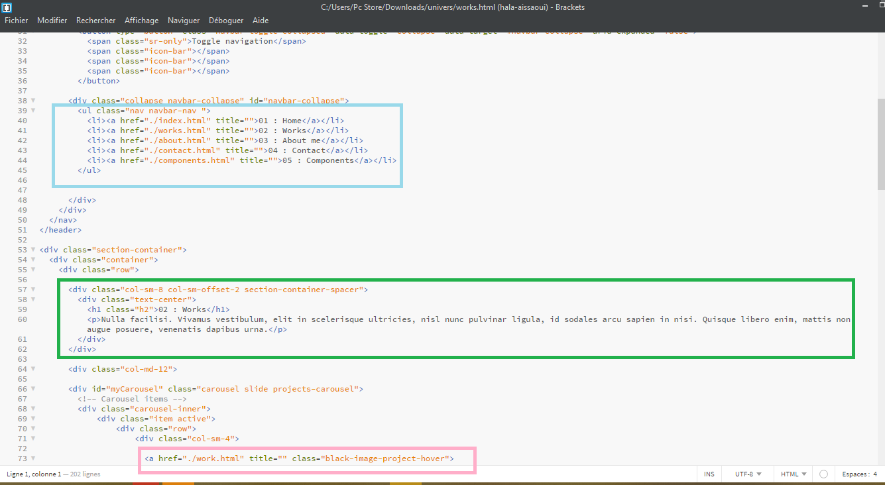Click the Brackets app icon in the title bar
Screen dimensions: 885x485
(x=7, y=7)
